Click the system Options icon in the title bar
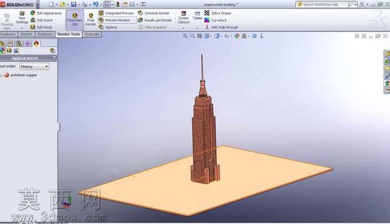Image resolution: width=390 pixels, height=224 pixels. (x=132, y=4)
